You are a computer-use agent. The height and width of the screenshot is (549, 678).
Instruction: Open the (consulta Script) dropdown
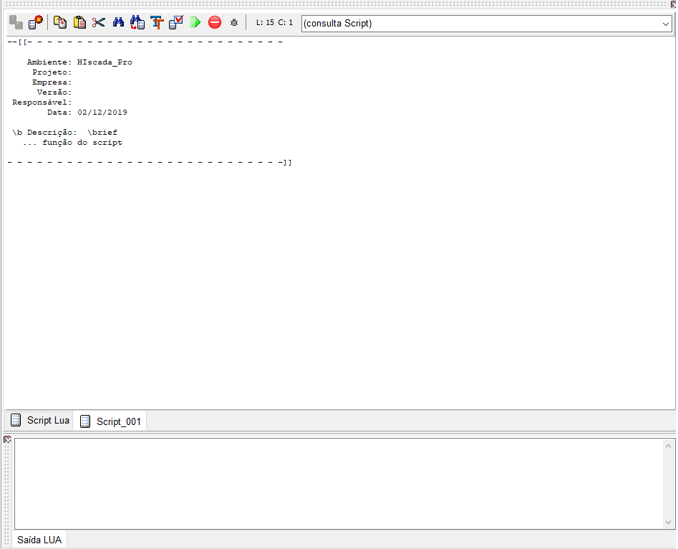click(x=486, y=24)
